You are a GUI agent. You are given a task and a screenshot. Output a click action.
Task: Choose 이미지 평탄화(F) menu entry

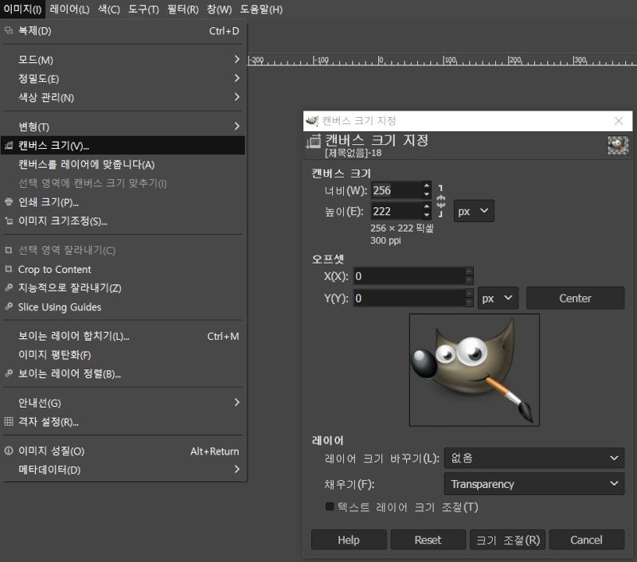coord(123,354)
